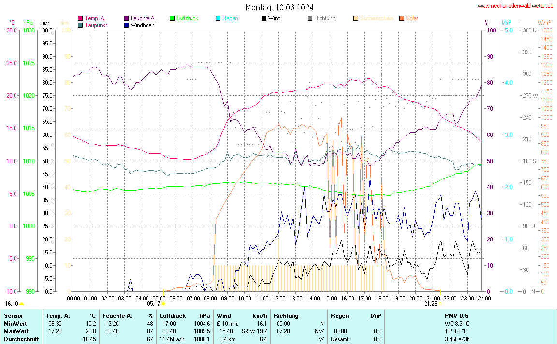The width and height of the screenshot is (557, 344).
Task: Select the Luftdruck column header in table
Action: coord(173,315)
